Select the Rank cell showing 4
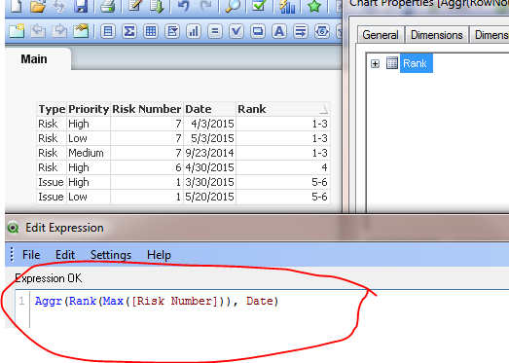This screenshot has height=363, width=509. (x=283, y=167)
